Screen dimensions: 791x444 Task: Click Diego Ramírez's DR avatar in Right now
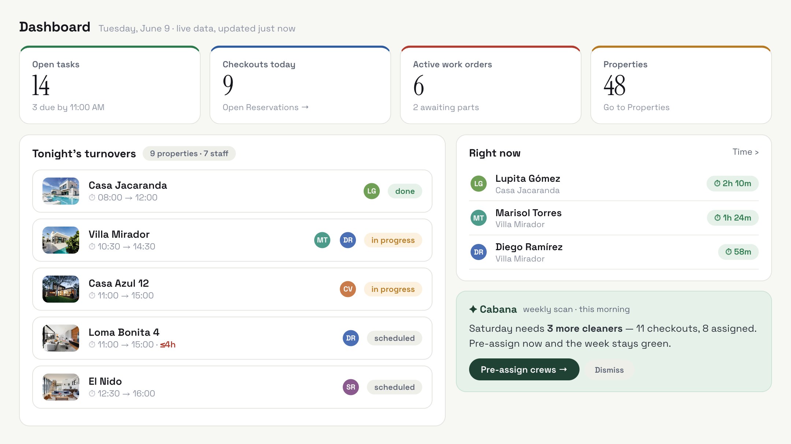tap(479, 252)
